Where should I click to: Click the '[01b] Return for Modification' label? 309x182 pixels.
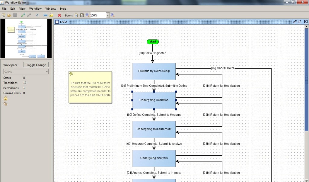click(221, 86)
